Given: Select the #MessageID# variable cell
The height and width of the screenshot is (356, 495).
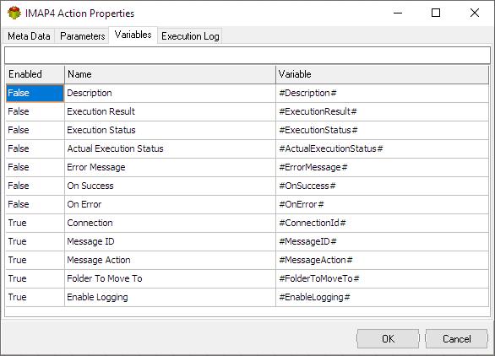Looking at the screenshot, I should 383,242.
